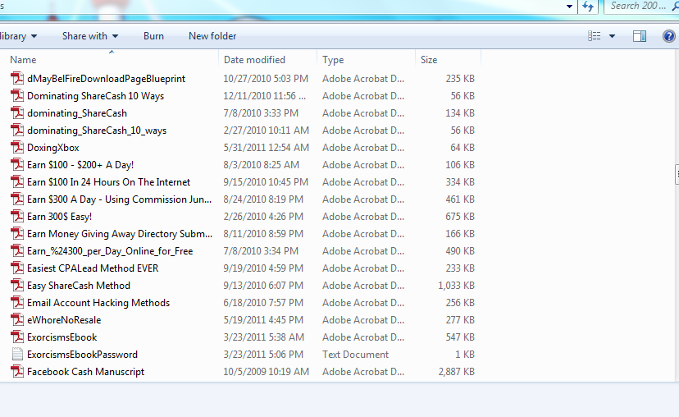Click PDF icon of Earn 300$ Easy!

tap(17, 217)
